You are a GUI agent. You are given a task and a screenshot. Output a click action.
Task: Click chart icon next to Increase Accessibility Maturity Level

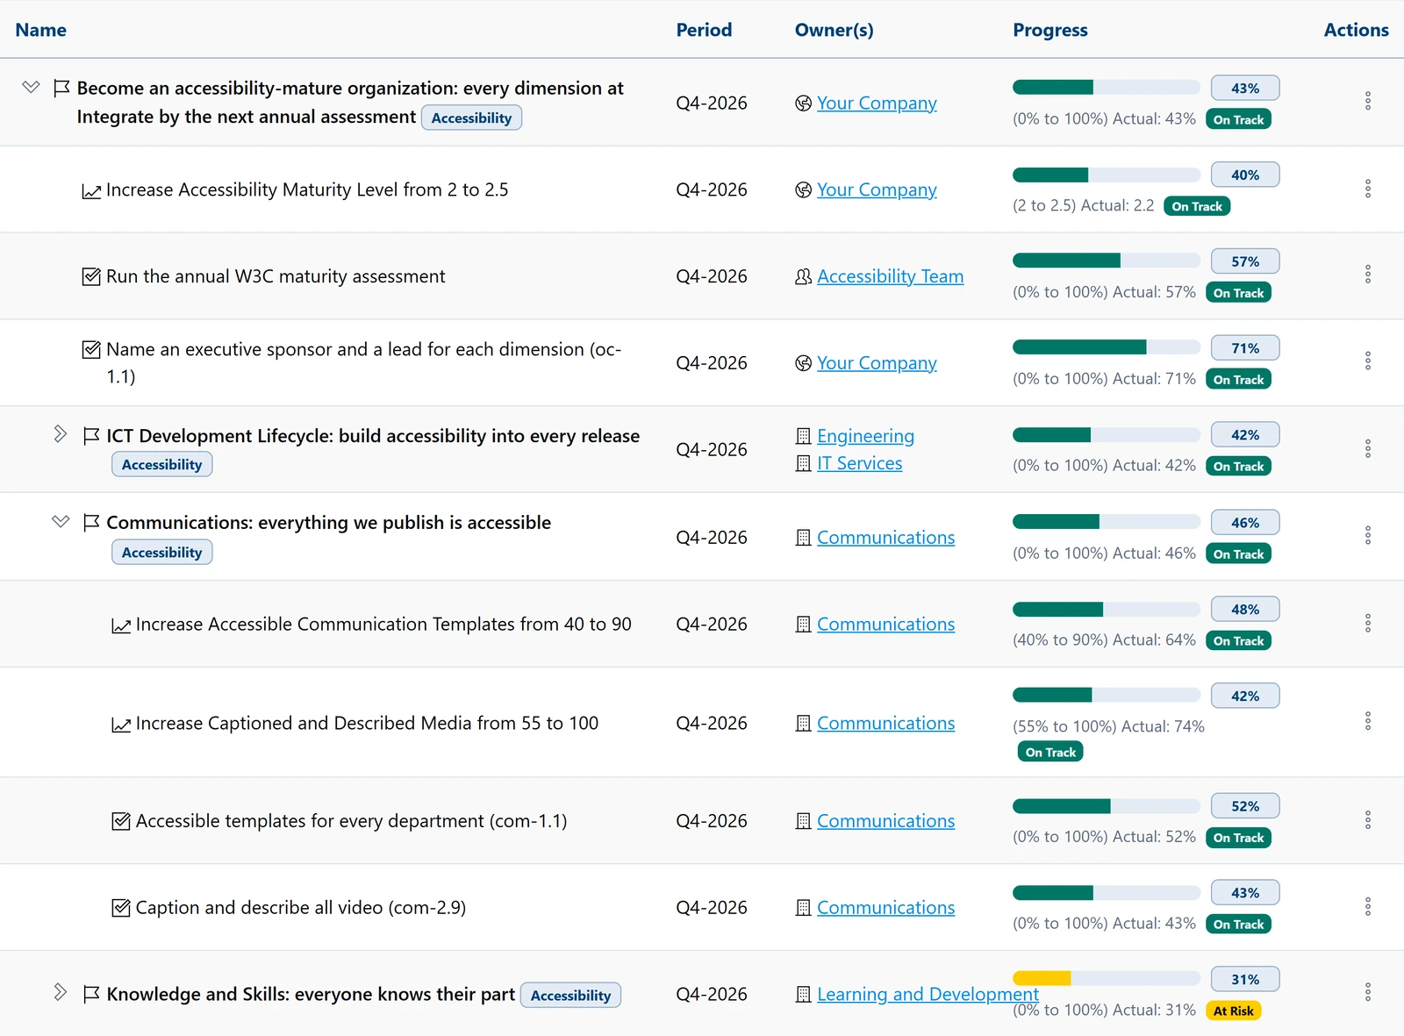click(91, 191)
